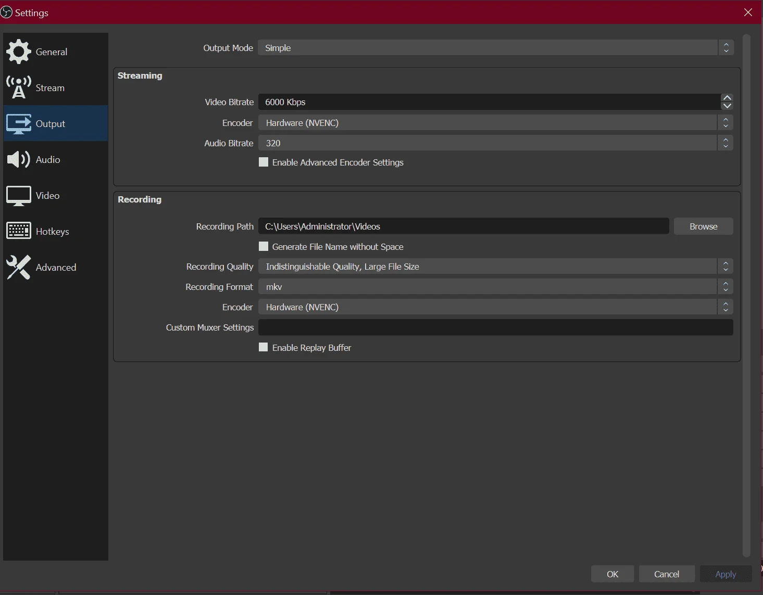Open the Streaming Encoder dropdown
The image size is (763, 595).
496,123
